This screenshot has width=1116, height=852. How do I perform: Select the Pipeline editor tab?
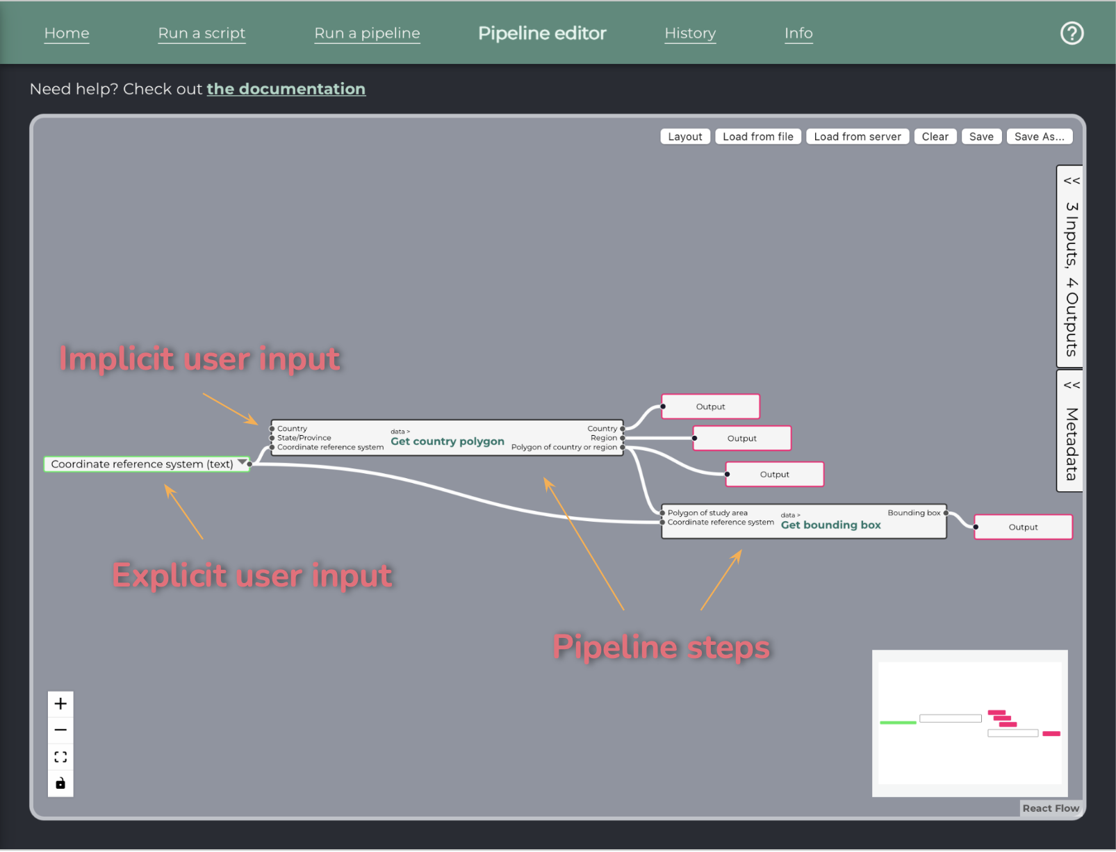(542, 33)
